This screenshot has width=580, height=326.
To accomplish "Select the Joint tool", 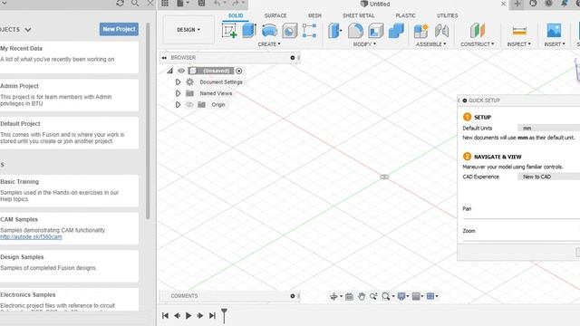I will 441,31.
